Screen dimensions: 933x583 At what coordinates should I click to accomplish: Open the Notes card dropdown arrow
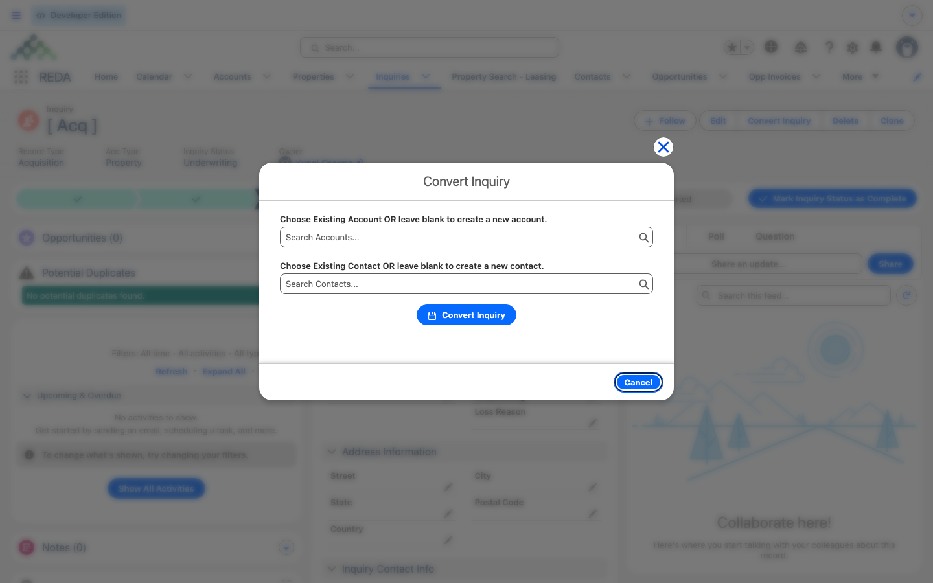(286, 548)
